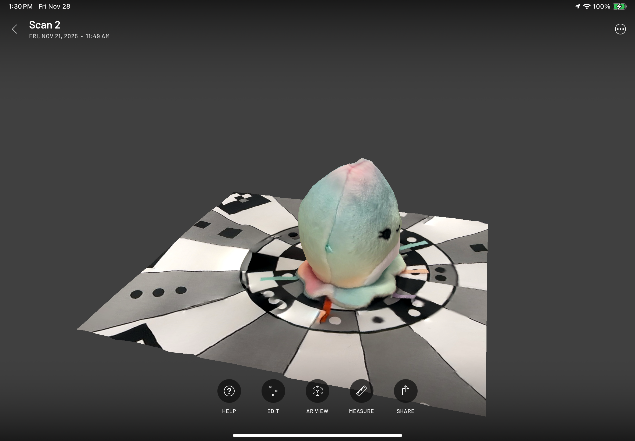
Task: Tap the 1:30 PM status clock
Action: point(21,6)
